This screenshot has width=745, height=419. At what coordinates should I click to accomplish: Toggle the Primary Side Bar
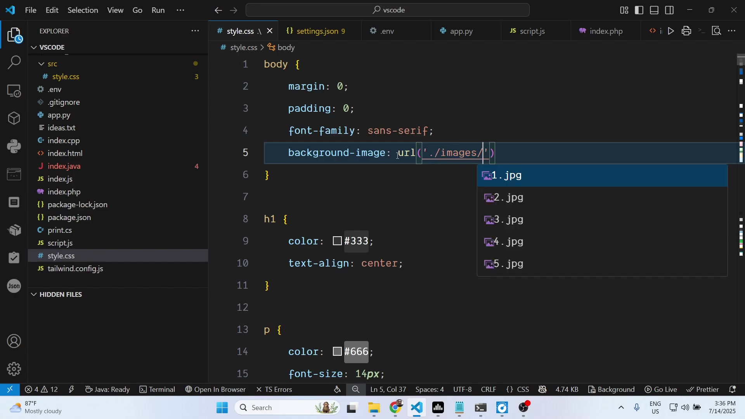(x=639, y=10)
